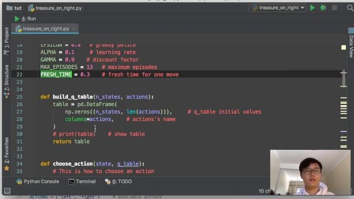
Task: Click the pd.DataFrame( call on line 26
Action: click(97, 104)
